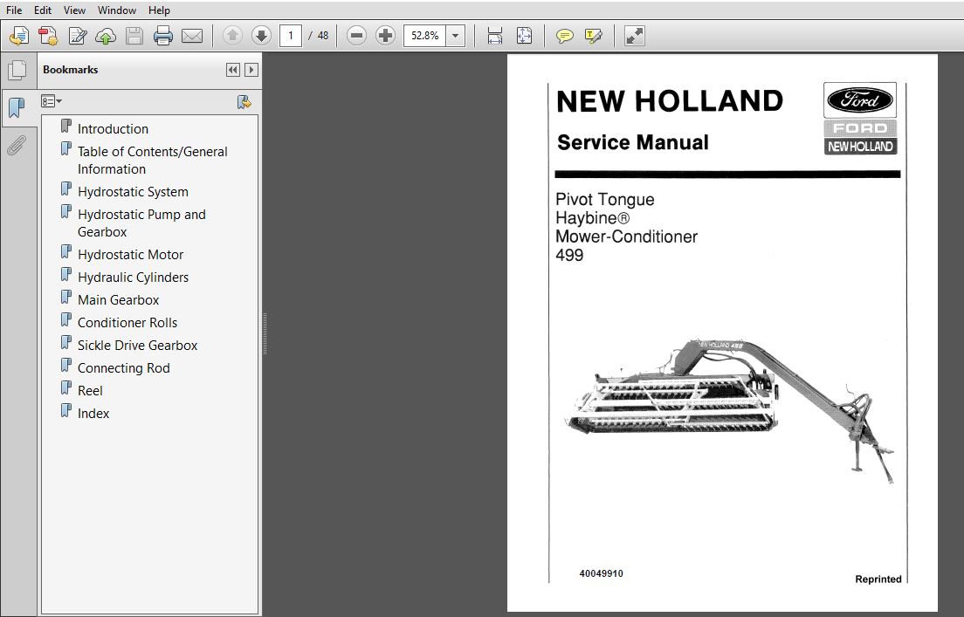
Task: Click the Save floppy disk icon
Action: pyautogui.click(x=134, y=36)
